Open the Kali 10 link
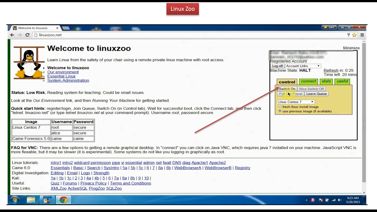The image size is (377, 212). coord(146,178)
